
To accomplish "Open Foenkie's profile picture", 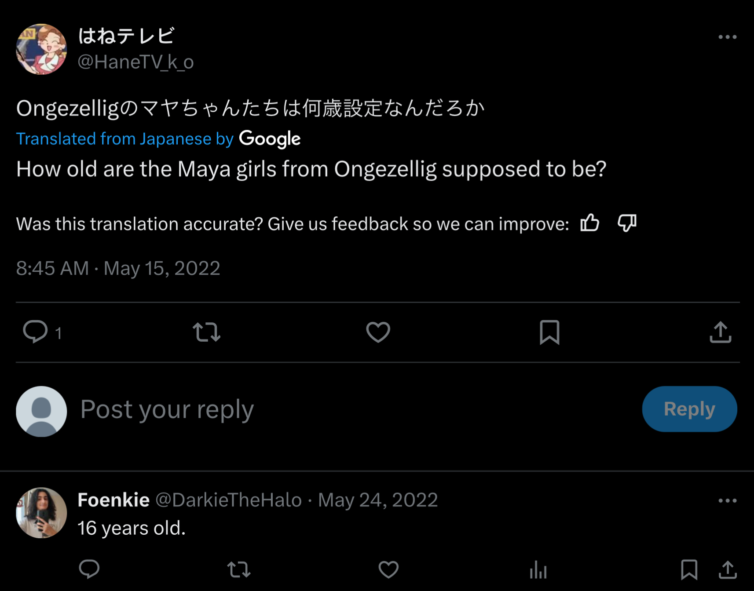I will [x=41, y=513].
